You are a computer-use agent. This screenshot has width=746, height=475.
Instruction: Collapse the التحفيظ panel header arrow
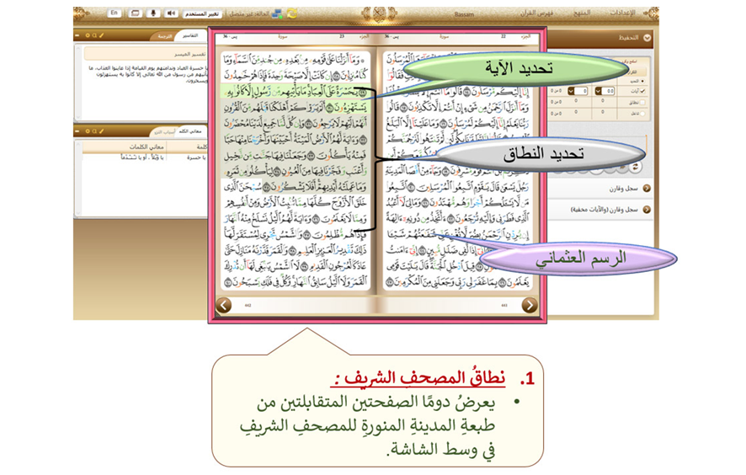[x=647, y=38]
